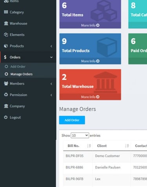This screenshot has height=187, width=147.
Task: Click bill number BILPR-DF05
Action: (74, 156)
